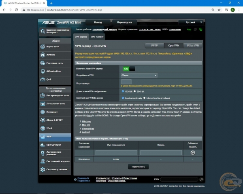
Task: Open the VPN details (Общие) dropdown
Action: 139,75
